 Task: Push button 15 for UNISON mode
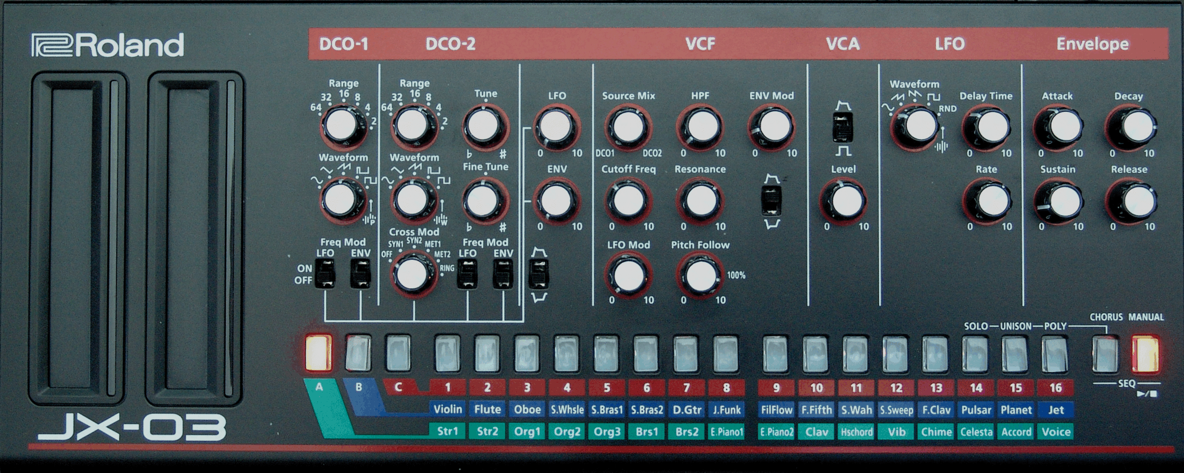[1015, 353]
